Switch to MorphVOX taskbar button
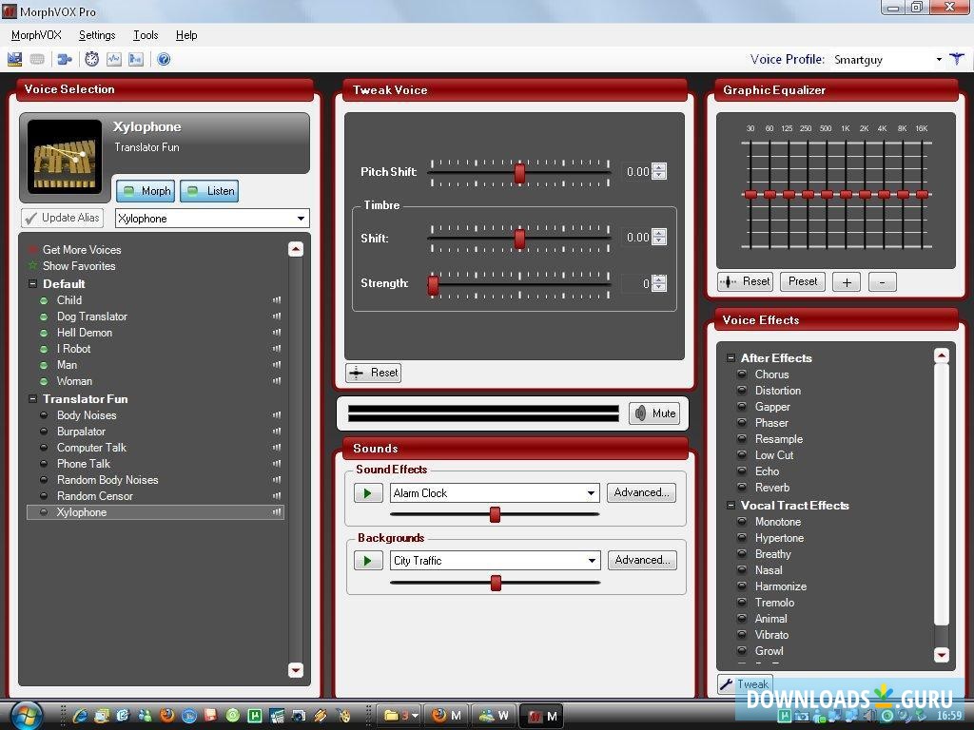974x730 pixels. tap(541, 716)
